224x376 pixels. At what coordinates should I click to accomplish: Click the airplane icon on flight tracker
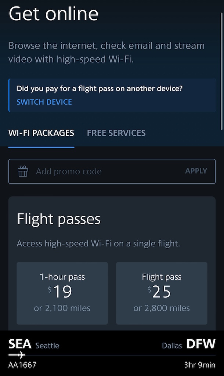17,355
